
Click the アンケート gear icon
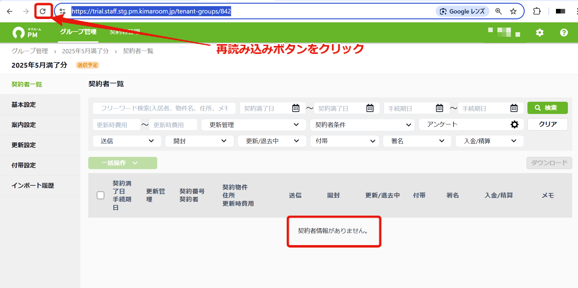pos(515,124)
